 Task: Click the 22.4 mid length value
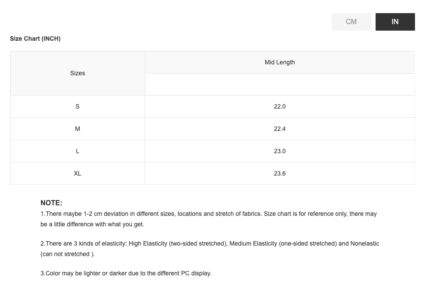(280, 129)
